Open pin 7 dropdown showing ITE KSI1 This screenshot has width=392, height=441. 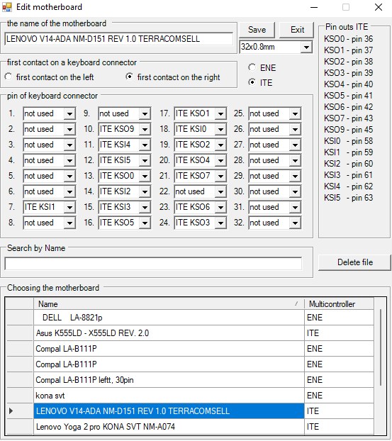point(69,207)
